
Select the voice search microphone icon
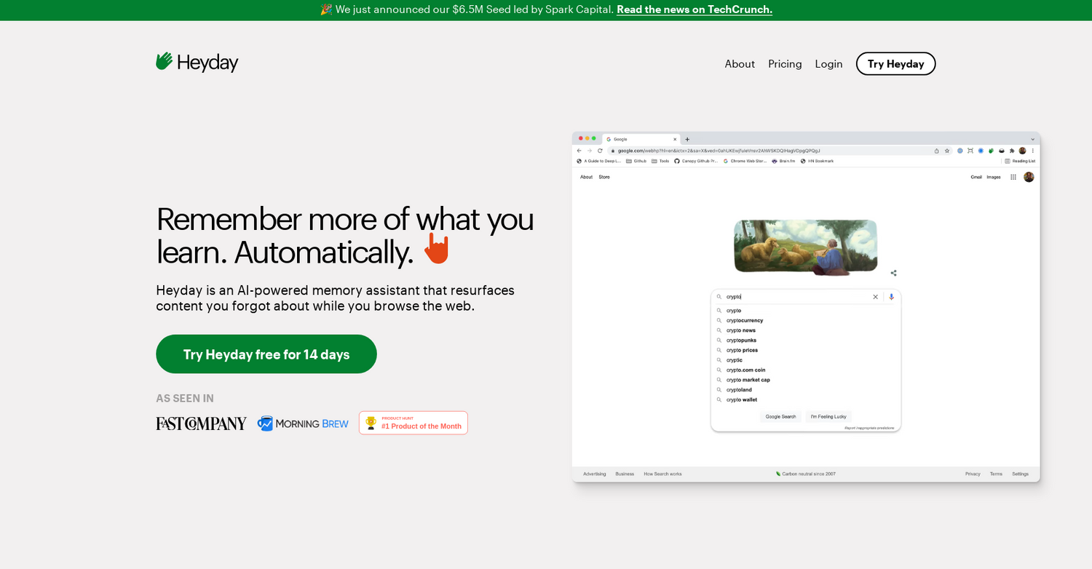coord(891,296)
